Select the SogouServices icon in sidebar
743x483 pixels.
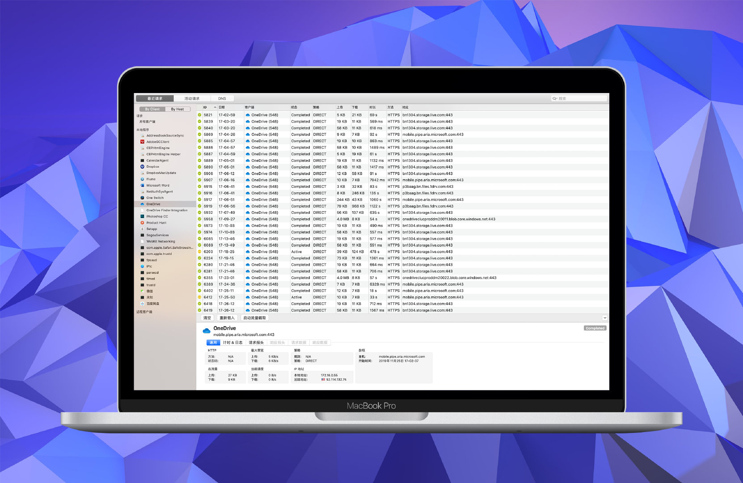click(143, 235)
